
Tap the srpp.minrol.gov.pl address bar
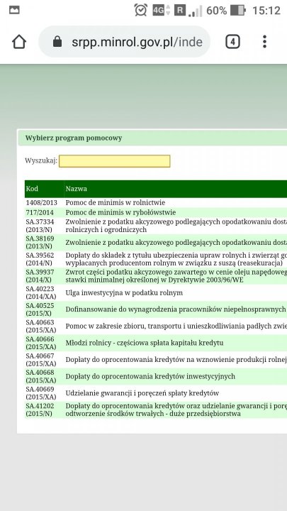click(x=124, y=42)
